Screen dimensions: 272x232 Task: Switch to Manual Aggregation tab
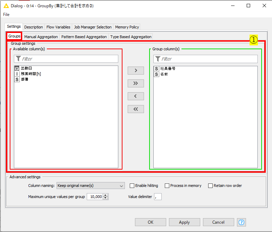click(x=41, y=37)
